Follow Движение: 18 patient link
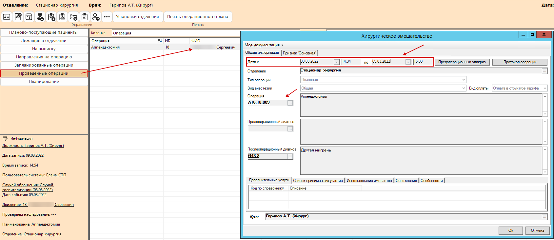The image size is (554, 240). point(38,205)
